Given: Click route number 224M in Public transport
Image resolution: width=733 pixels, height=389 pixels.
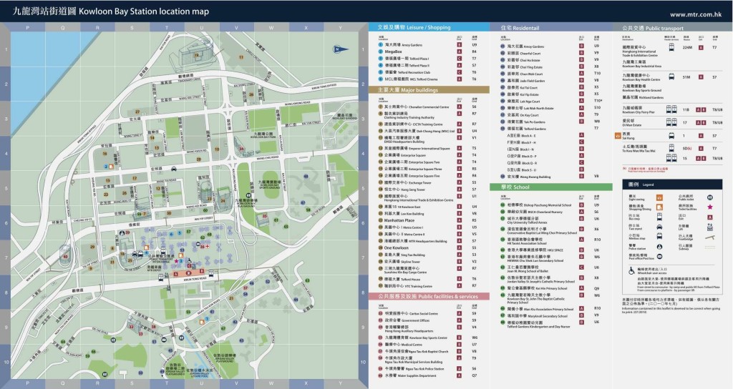Looking at the screenshot, I should (x=687, y=48).
